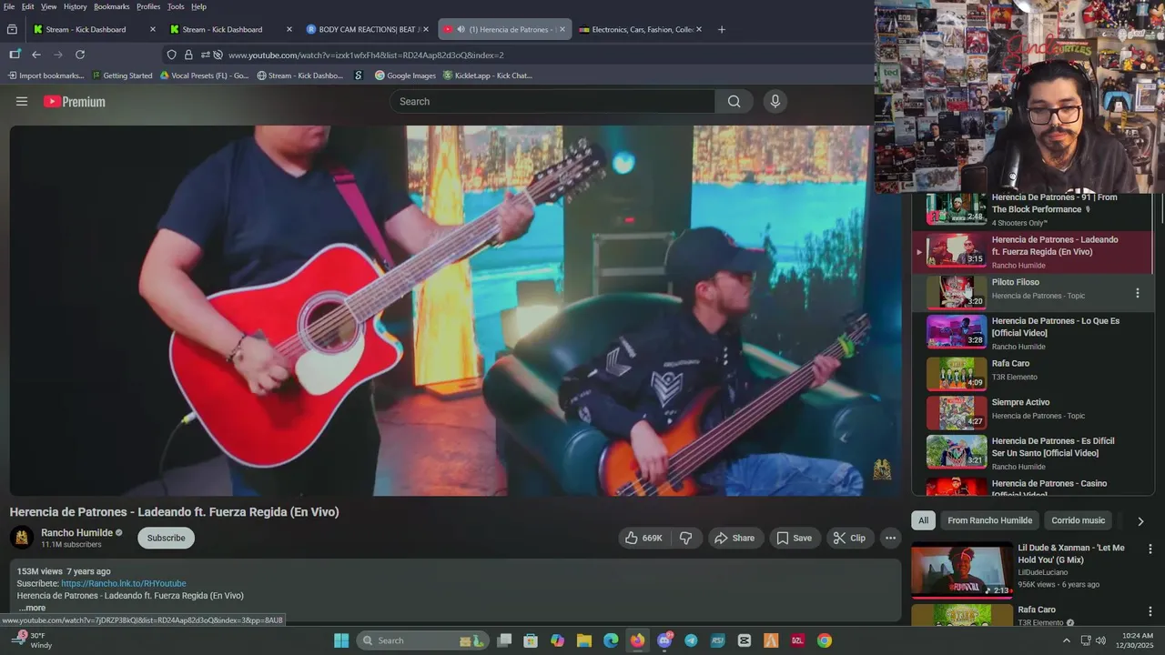Open options menu for Piloto Filoso

pos(1137,293)
